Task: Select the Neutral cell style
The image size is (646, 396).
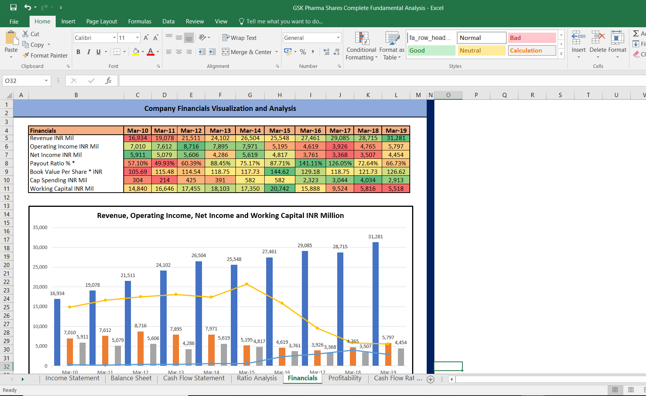Action: 482,50
